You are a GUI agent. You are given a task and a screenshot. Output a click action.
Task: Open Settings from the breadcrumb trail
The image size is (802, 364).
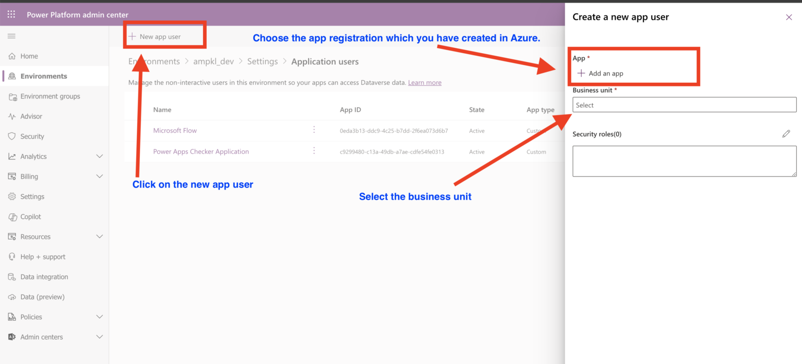(x=263, y=61)
